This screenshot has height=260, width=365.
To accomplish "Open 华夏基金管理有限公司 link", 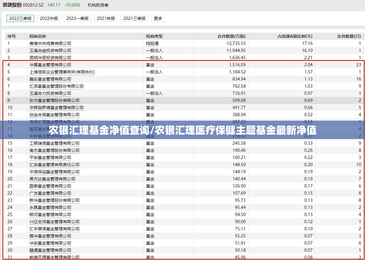I will (50, 65).
